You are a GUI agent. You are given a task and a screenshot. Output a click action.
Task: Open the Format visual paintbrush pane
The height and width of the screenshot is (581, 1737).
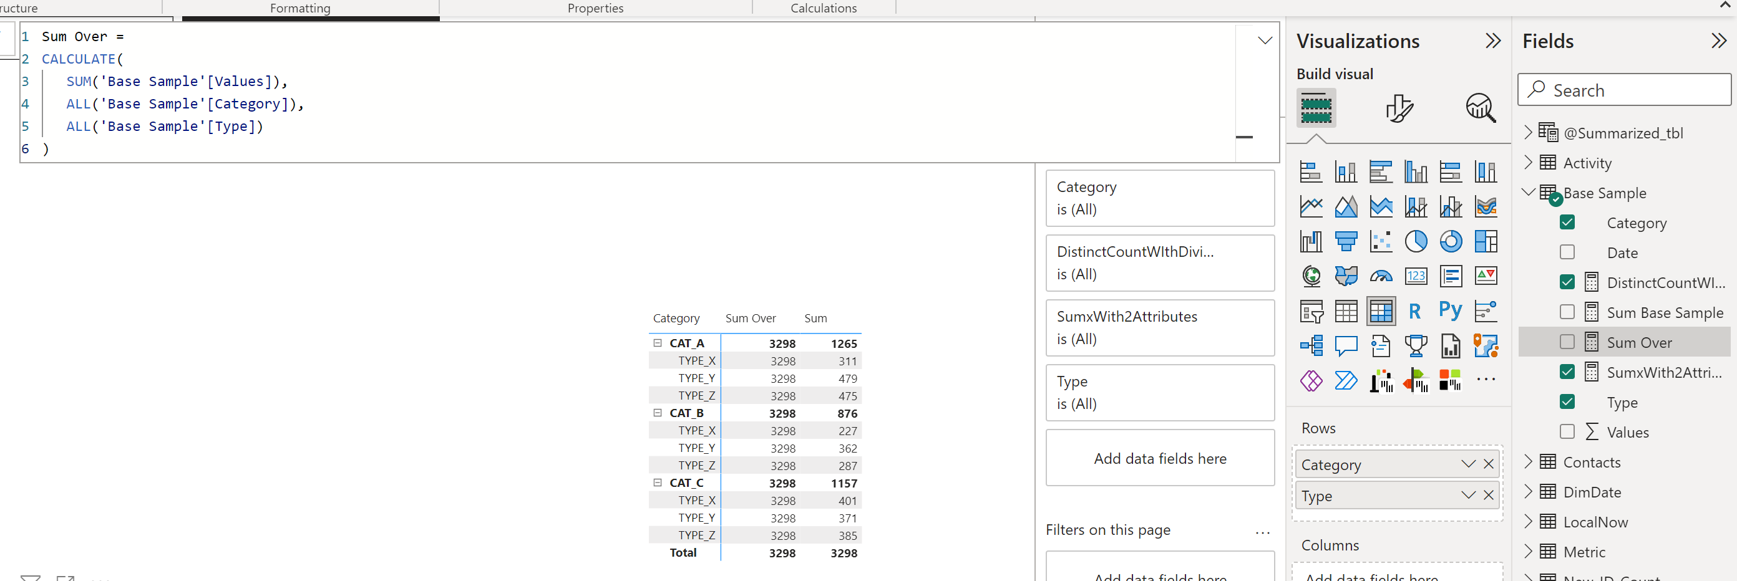pos(1399,108)
